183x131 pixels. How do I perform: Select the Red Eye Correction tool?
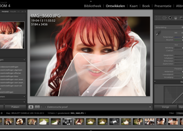[170, 18]
